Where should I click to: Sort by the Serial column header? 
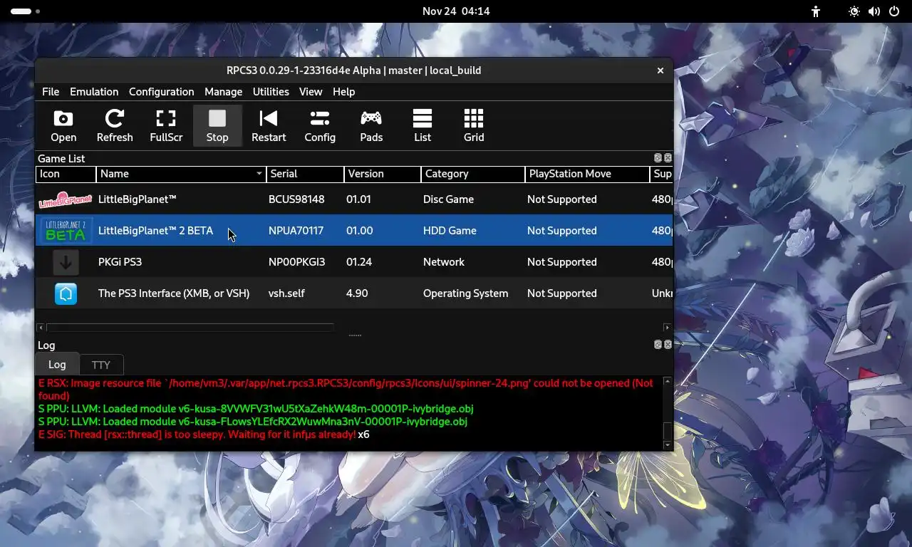[304, 174]
